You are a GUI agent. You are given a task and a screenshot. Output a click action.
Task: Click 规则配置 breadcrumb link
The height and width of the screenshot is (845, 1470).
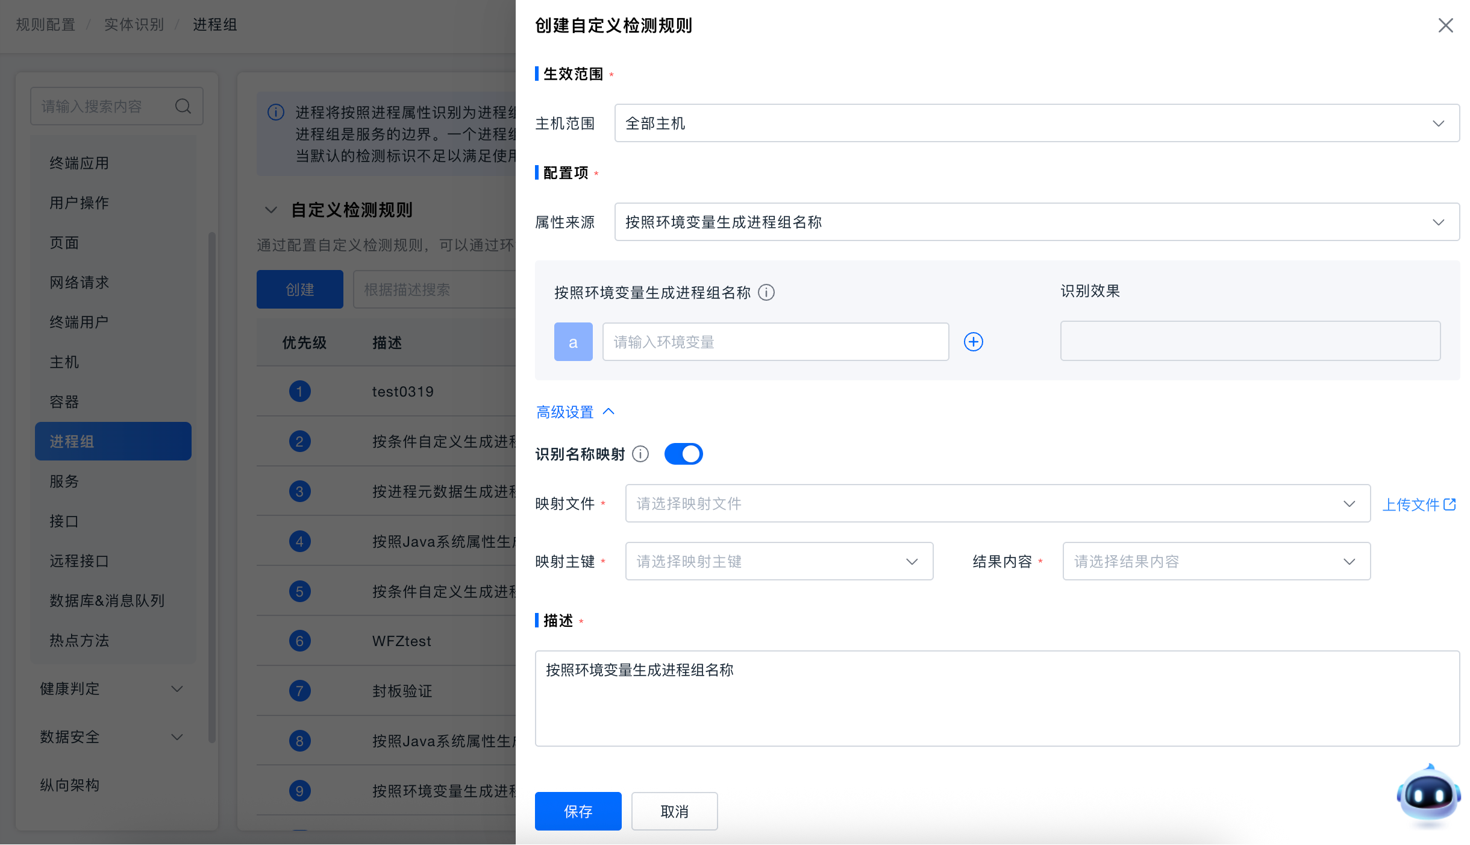(x=46, y=25)
